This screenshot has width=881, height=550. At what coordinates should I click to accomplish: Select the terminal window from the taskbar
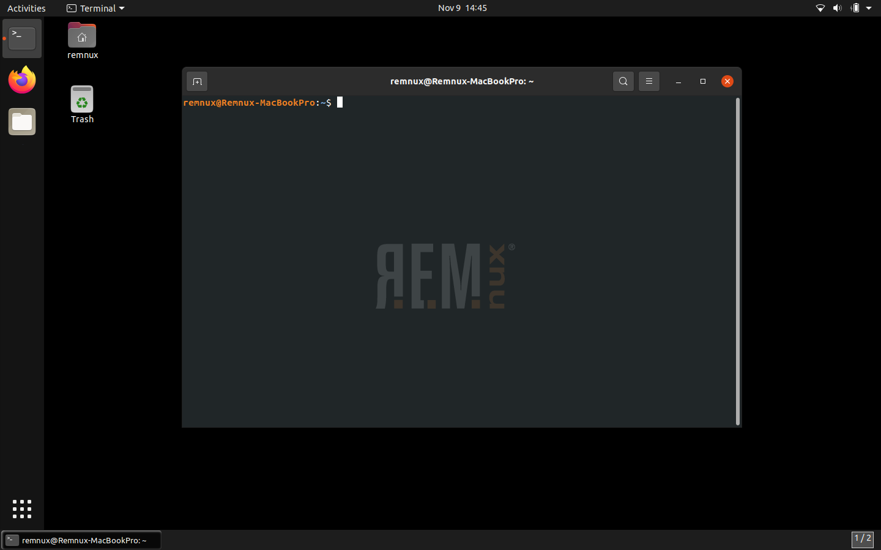pos(81,540)
